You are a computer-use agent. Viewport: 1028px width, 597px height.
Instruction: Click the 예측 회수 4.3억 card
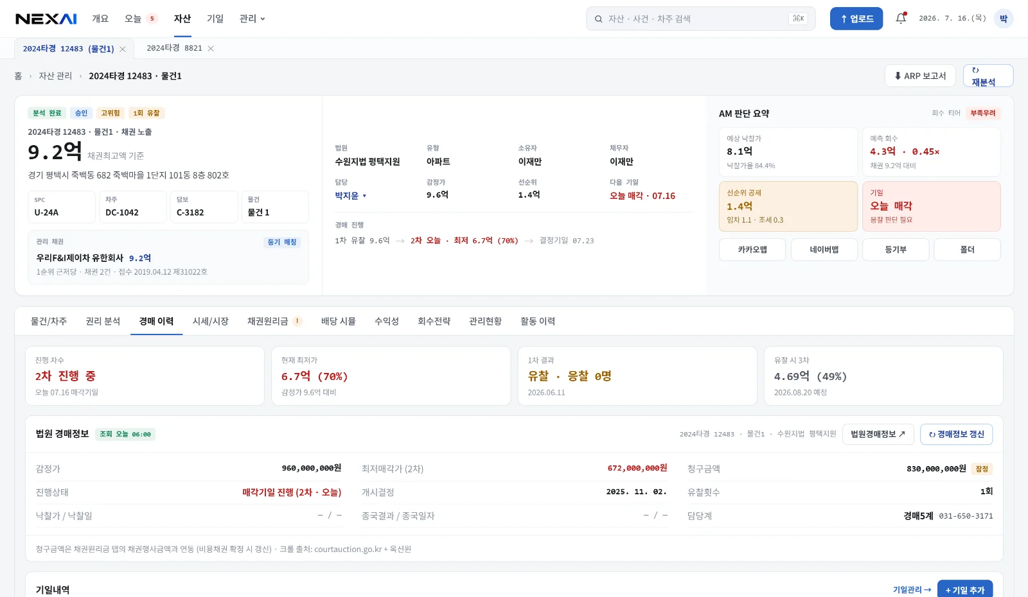point(931,151)
